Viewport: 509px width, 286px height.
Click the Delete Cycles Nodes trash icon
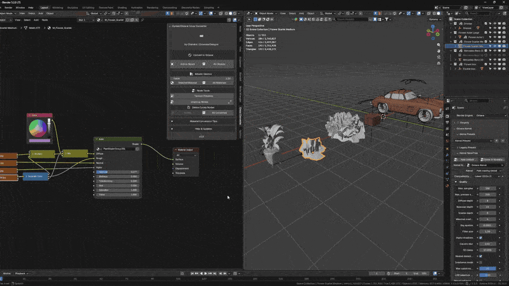(x=189, y=107)
